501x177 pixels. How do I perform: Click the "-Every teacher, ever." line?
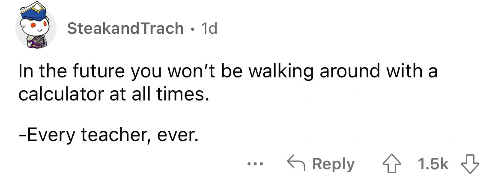coord(109,136)
